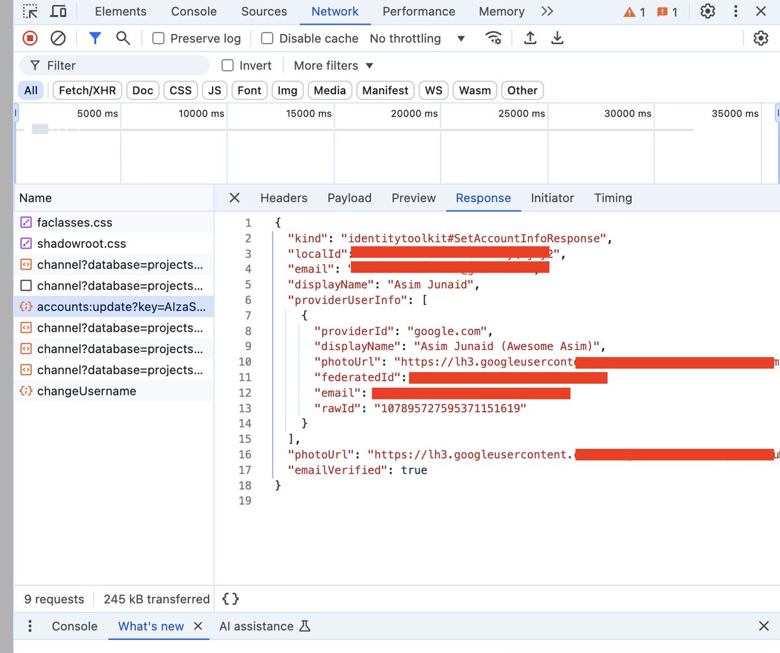
Task: Switch to the Performance panel
Action: (x=419, y=12)
